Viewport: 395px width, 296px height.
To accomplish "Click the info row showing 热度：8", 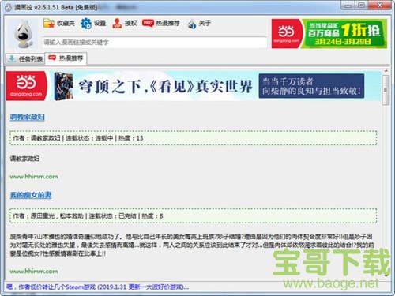I will pyautogui.click(x=194, y=216).
